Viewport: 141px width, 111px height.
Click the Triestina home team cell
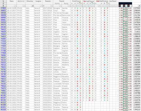point(58,100)
